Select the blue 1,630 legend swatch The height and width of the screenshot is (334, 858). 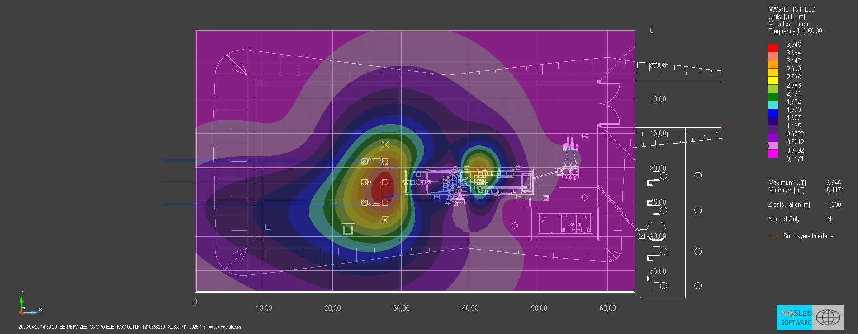[x=773, y=113]
